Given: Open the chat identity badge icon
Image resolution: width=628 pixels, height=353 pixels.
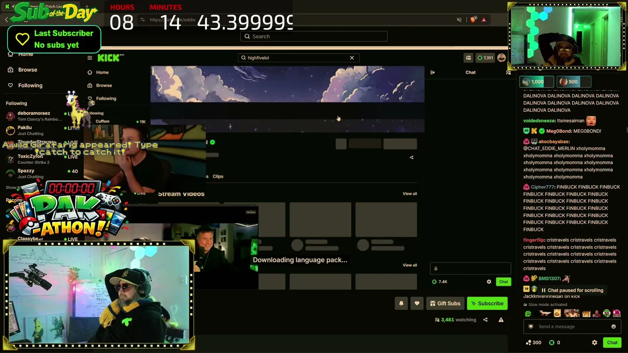Looking at the screenshot, I should click(530, 327).
